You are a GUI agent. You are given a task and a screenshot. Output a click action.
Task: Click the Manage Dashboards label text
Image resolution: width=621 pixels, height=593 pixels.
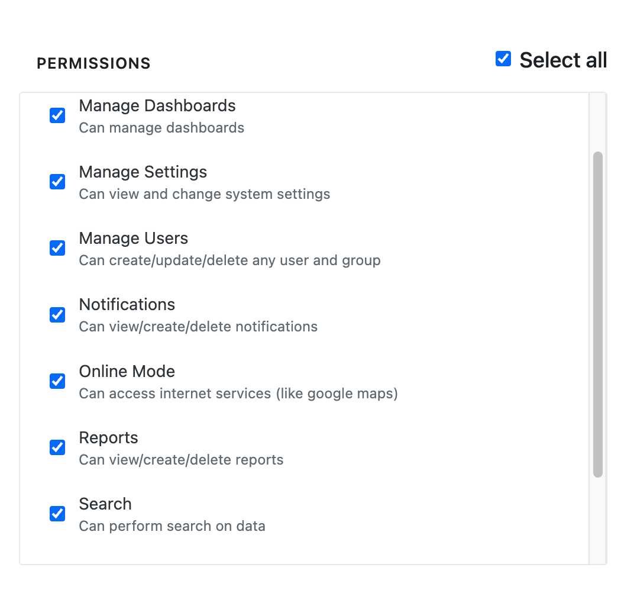coord(157,105)
